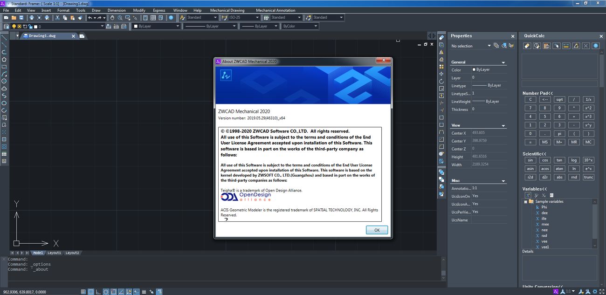Select the Rectangle tool in left toolbar
Screen dimensions: 606x295
tap(4, 67)
